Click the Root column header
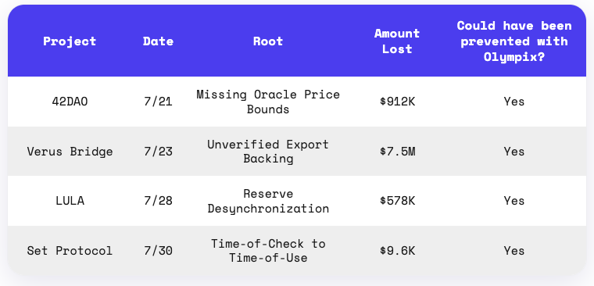The height and width of the screenshot is (286, 594). pos(268,41)
